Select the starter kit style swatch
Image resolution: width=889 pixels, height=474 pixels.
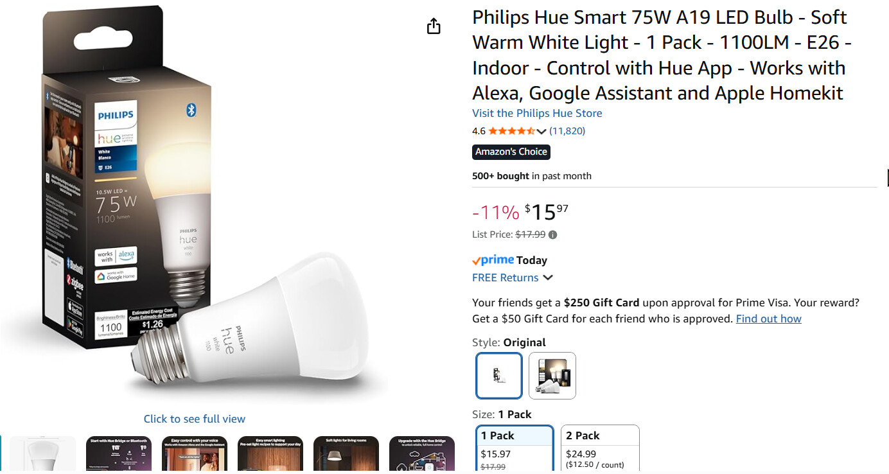tap(552, 376)
